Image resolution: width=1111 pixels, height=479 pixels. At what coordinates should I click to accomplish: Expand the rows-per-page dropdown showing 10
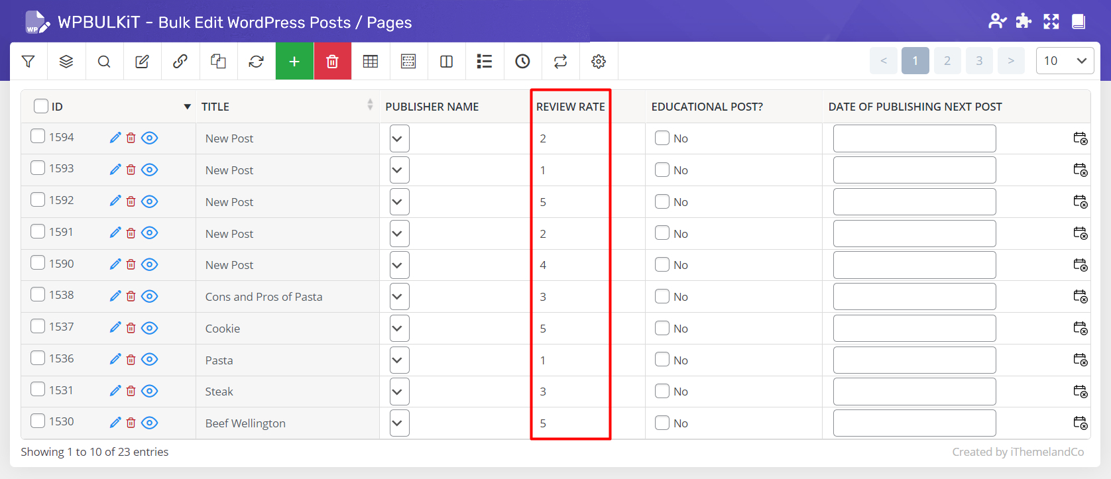[x=1065, y=61]
